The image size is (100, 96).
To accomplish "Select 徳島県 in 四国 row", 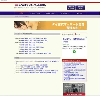I will click(23, 51).
